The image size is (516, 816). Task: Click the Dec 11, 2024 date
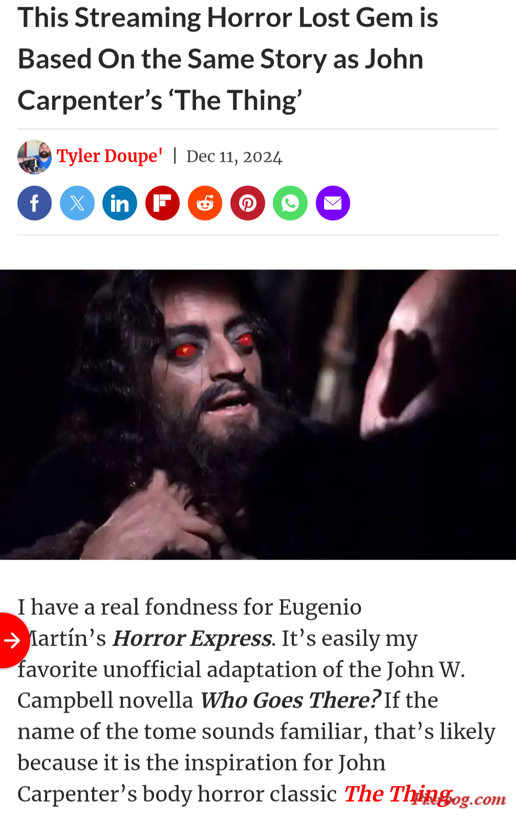click(x=234, y=157)
